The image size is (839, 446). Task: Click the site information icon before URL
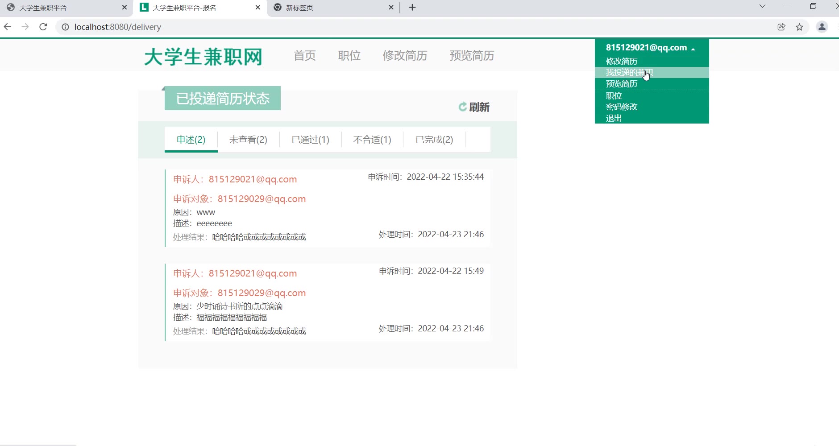(65, 27)
